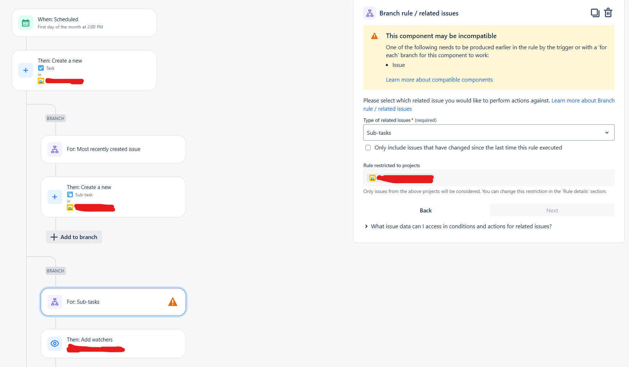Viewport: 629px width, 367px height.
Task: Click 'First day of the month at 2:00 PM' text
Action: point(70,27)
